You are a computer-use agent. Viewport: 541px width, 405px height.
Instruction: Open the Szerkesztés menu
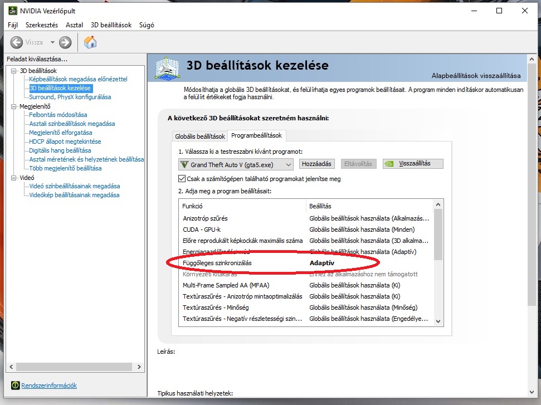[x=42, y=25]
